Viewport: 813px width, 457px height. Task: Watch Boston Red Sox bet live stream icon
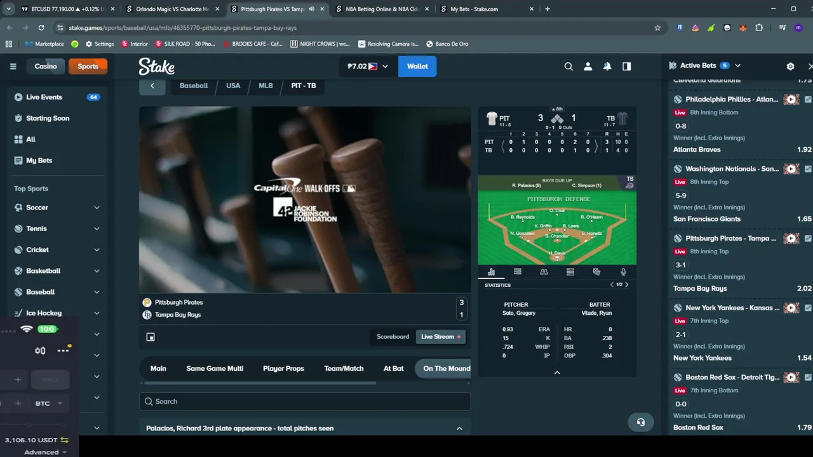click(791, 378)
